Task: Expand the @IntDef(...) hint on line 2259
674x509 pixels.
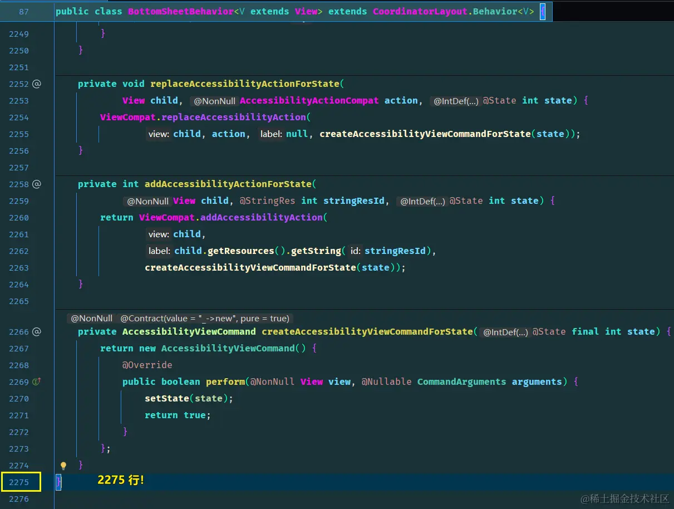Action: [x=422, y=202]
